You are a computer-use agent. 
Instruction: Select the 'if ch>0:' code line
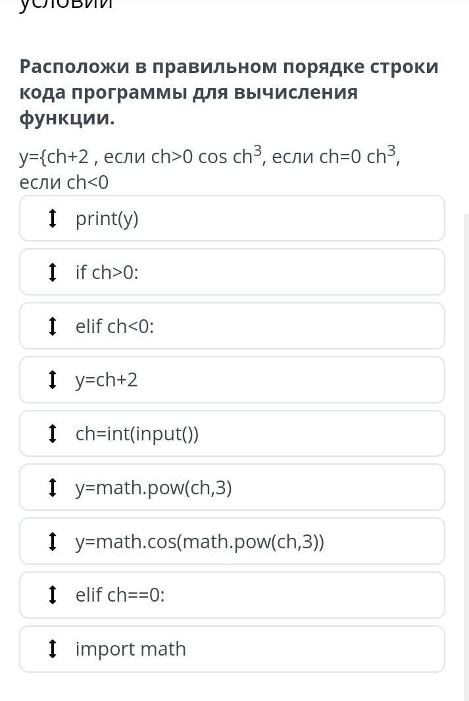[107, 273]
